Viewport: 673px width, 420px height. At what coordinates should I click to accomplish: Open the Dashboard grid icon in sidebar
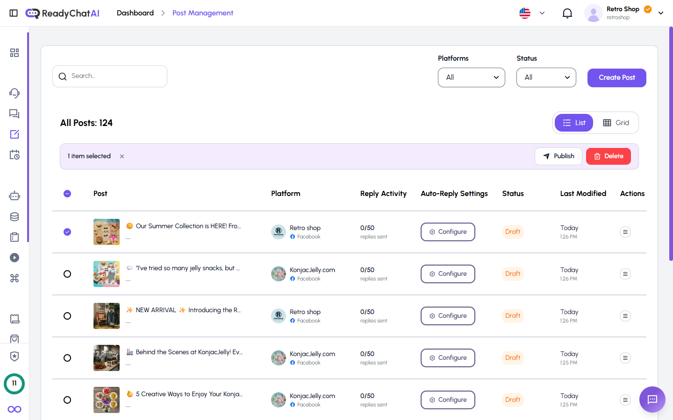pos(14,53)
